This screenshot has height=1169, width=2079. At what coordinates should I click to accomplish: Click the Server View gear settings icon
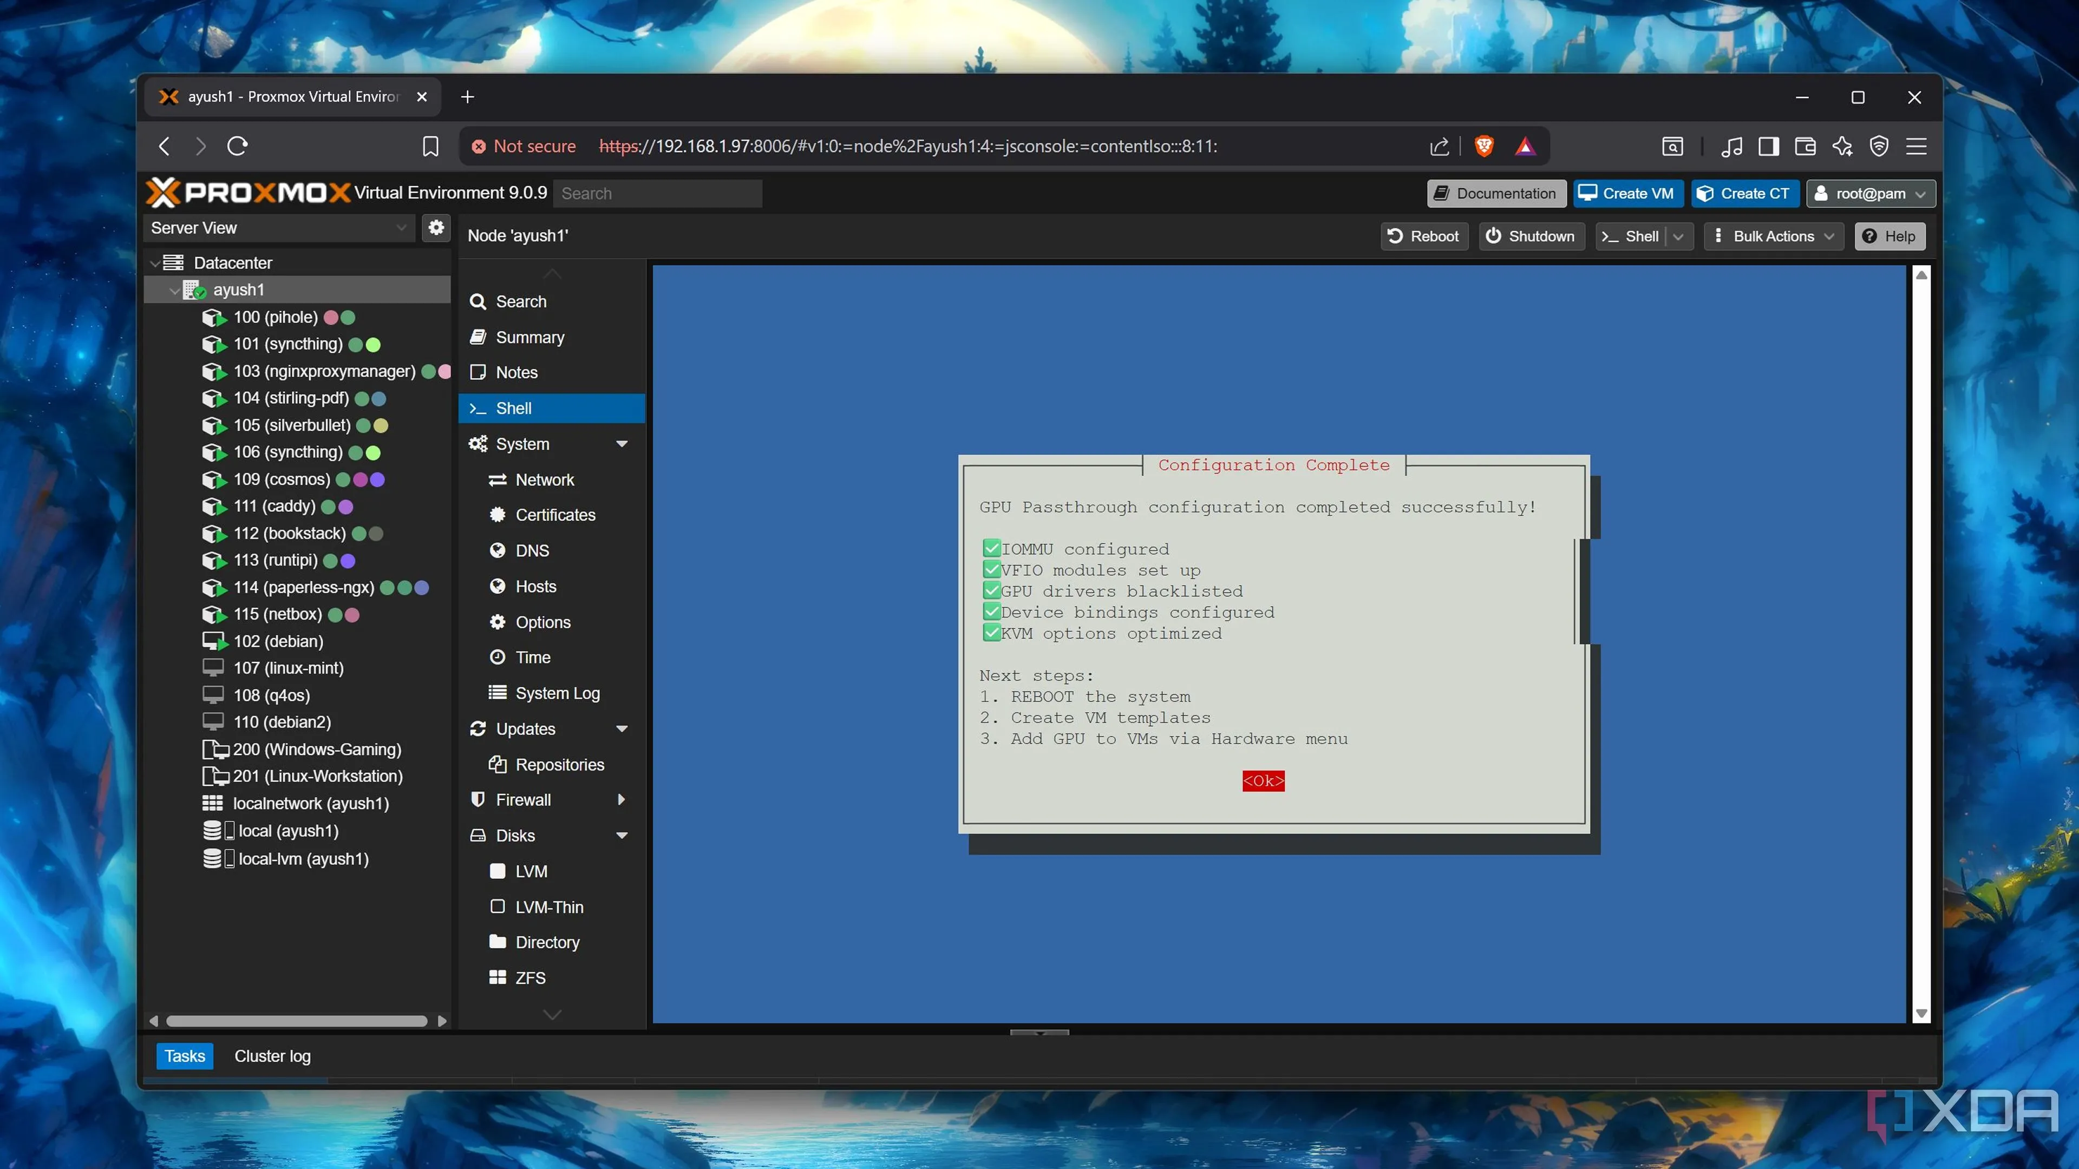[x=436, y=227]
